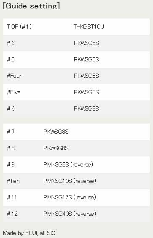Select PKWSG8S in the #3 row

(86, 60)
